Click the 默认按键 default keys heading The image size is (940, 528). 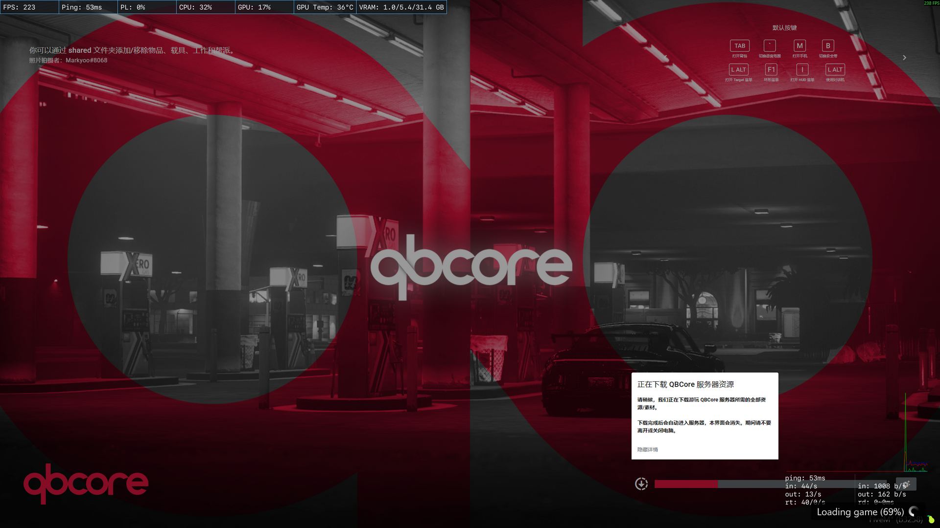click(x=785, y=28)
